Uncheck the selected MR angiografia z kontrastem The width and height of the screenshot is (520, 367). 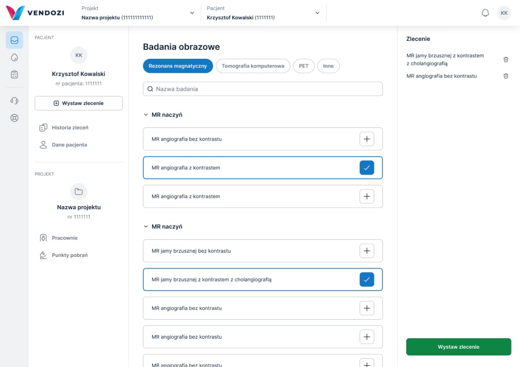coord(366,168)
